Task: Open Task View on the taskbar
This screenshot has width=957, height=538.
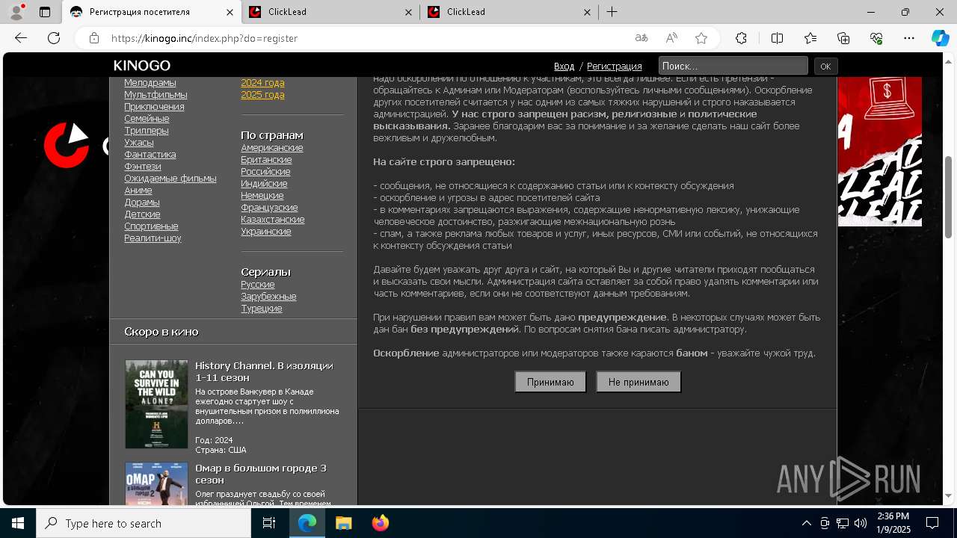Action: coord(269,523)
